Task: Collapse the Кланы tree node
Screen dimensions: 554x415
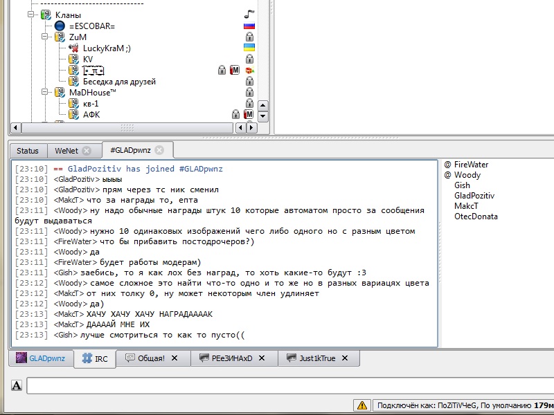Action: (x=32, y=15)
